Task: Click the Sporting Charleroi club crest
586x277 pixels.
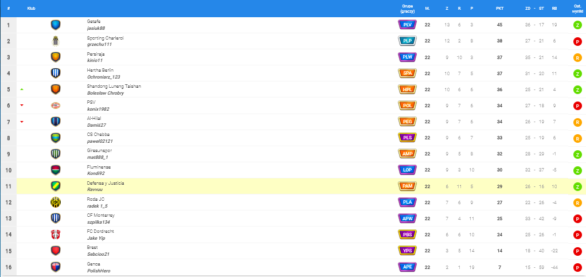Action: tap(56, 41)
